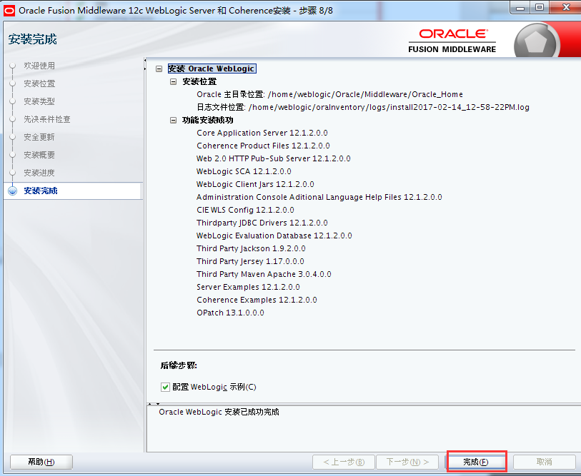581x476 pixels.
Task: Click the 取消 cancel button
Action: [x=544, y=462]
